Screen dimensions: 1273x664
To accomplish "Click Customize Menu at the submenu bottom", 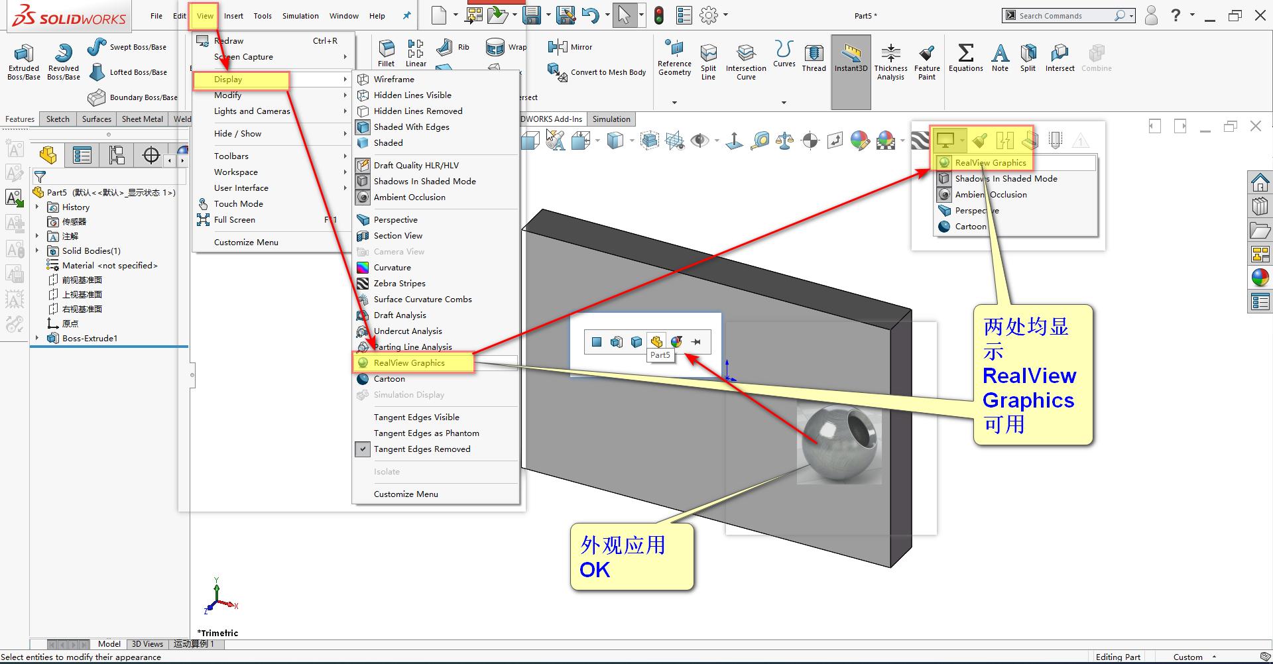I will [406, 494].
